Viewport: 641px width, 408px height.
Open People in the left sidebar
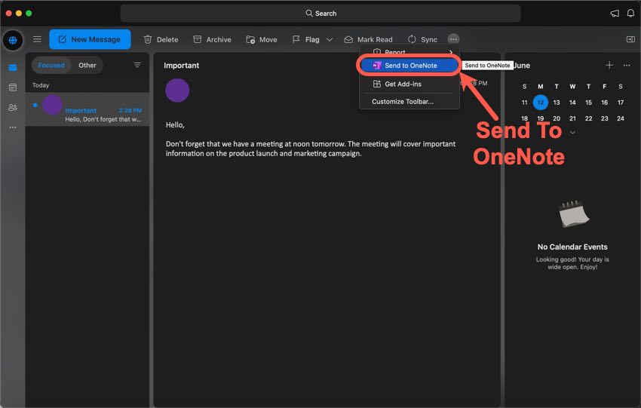coord(13,107)
